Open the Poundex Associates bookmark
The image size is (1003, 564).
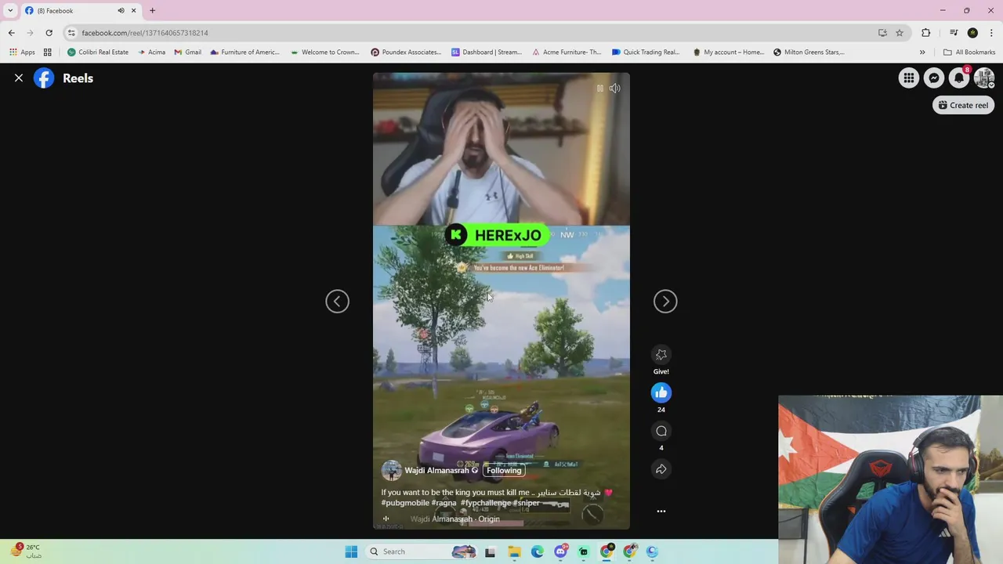pyautogui.click(x=406, y=52)
